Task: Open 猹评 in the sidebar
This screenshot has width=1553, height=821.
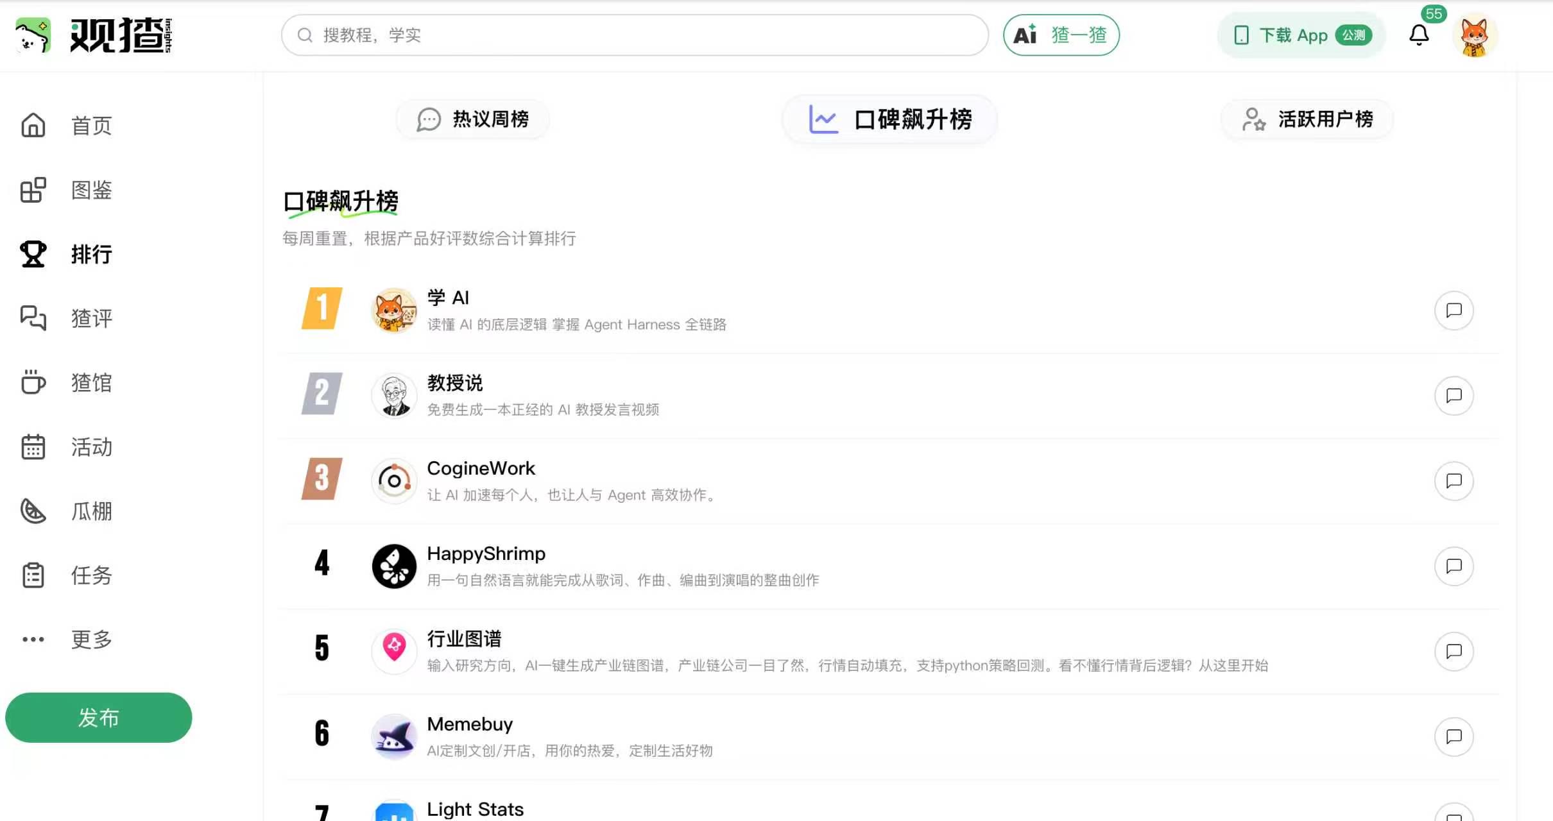Action: pos(91,318)
